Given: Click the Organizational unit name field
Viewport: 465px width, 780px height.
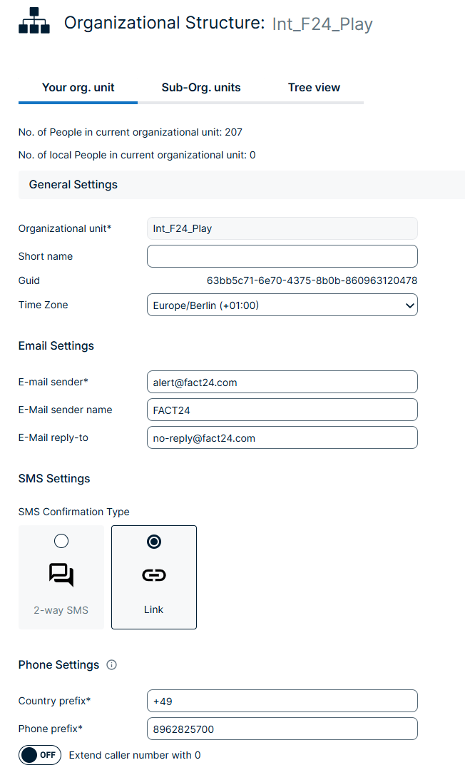Looking at the screenshot, I should point(282,228).
